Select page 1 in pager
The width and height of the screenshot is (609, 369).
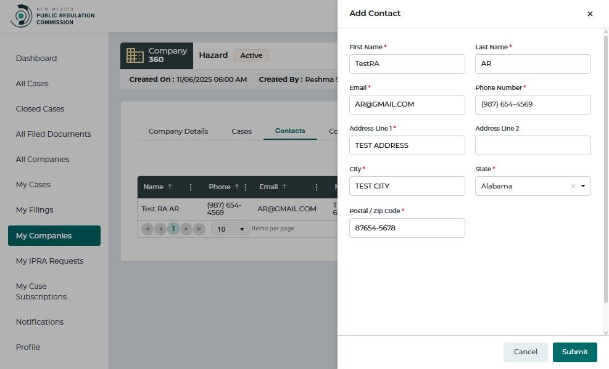(173, 229)
